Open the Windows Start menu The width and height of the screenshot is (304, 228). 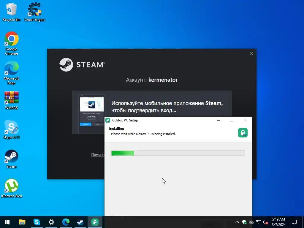point(7,222)
